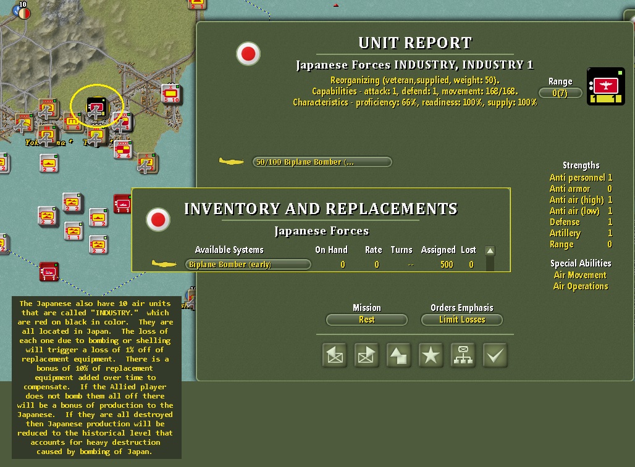Select the white 1-2 naval unit
Screen dimensions: 635x467
point(98,218)
